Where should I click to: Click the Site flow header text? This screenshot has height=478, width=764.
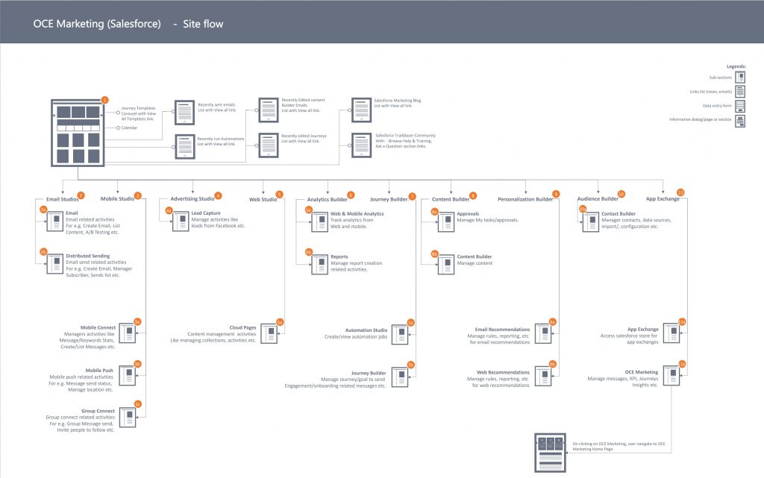point(203,24)
